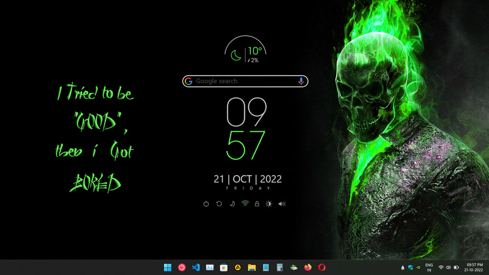Screen dimensions: 489x275
Task: Click the widget lock icon
Action: point(257,204)
